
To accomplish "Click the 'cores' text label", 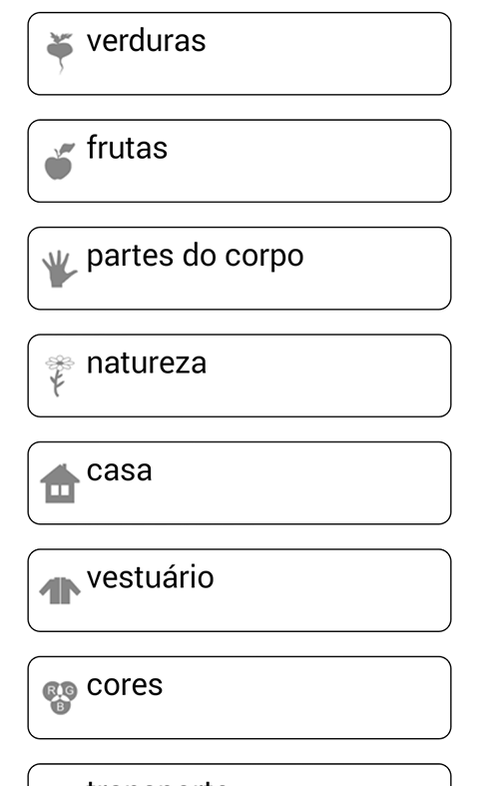I will pyautogui.click(x=125, y=685).
